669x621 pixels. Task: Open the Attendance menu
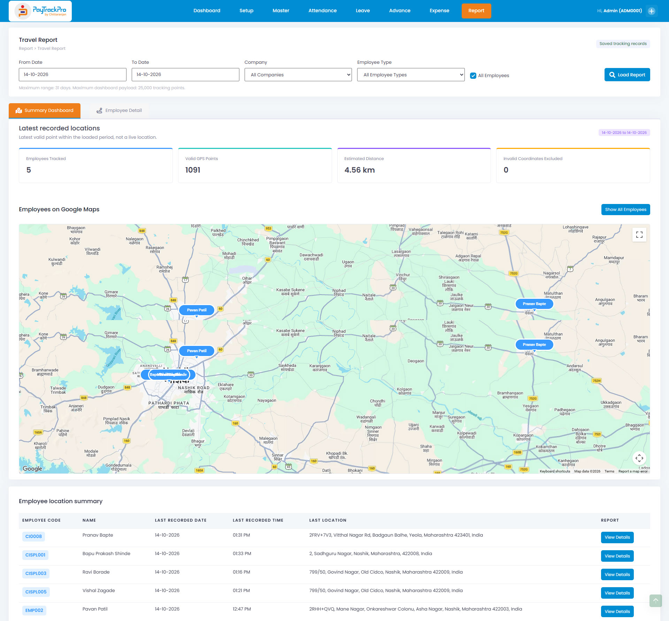[323, 11]
